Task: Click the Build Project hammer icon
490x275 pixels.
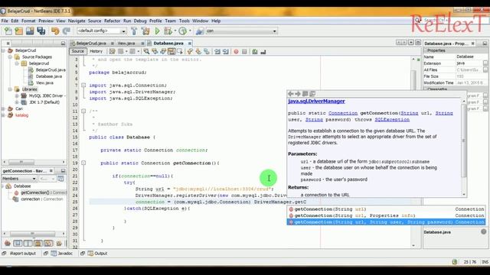Action: [134, 31]
